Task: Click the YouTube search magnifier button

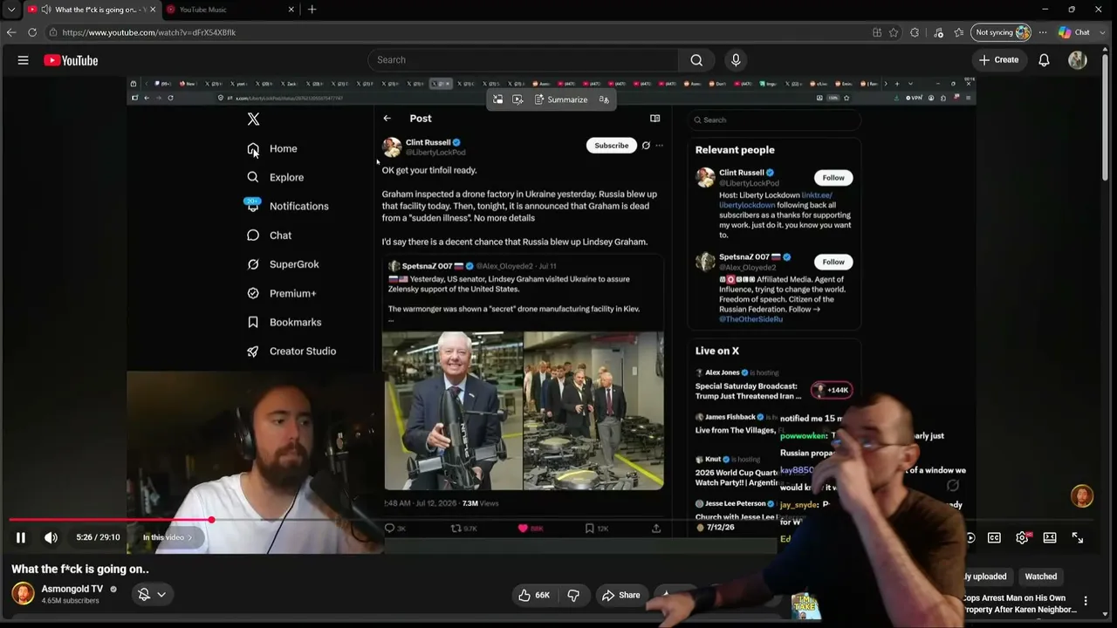Action: coord(696,60)
